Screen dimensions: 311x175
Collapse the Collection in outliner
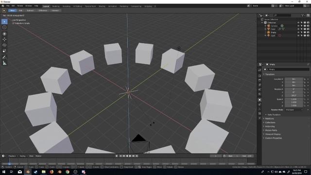pos(262,23)
